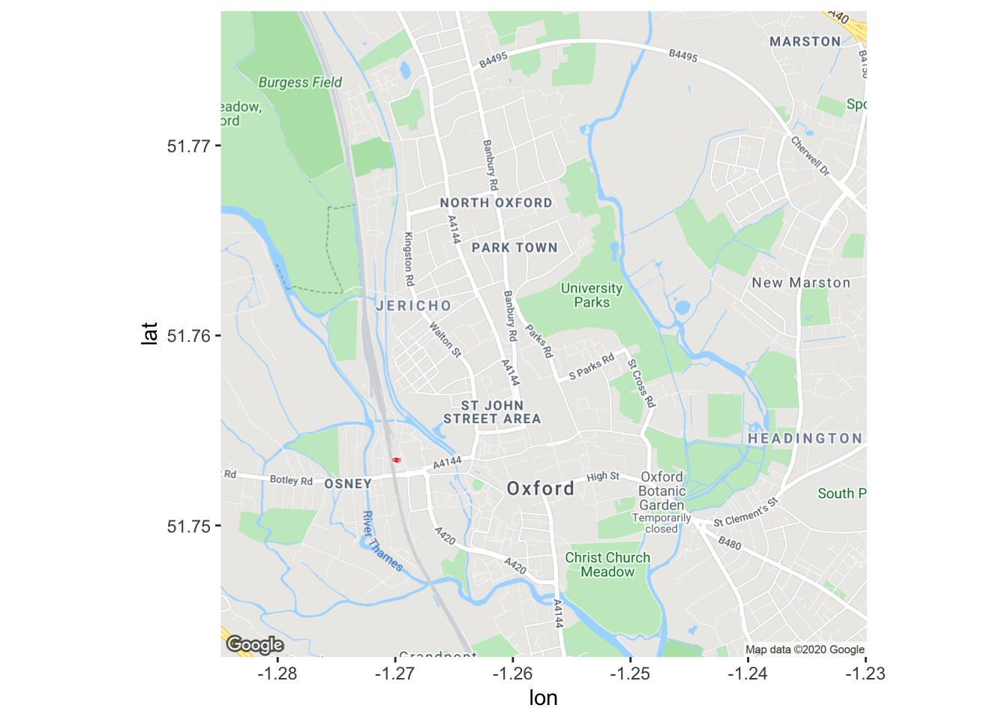Click the New Marston label

click(x=801, y=283)
